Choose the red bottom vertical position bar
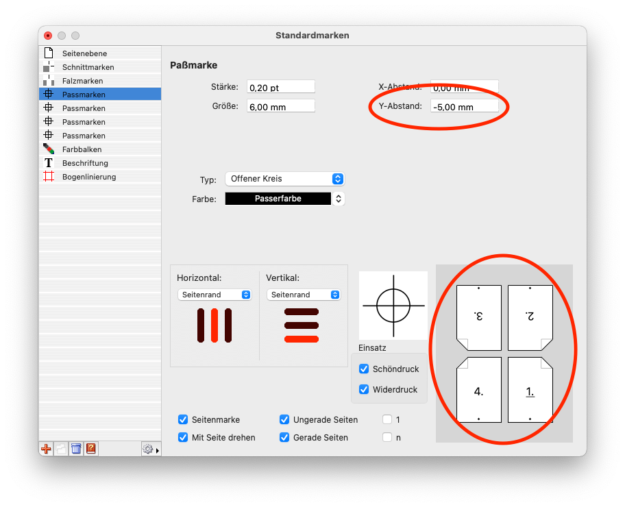Screen dimensions: 625x507 pos(302,339)
